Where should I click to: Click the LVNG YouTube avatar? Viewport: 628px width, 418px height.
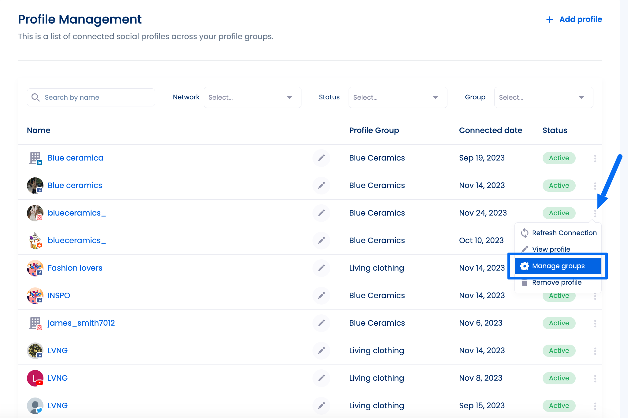[x=35, y=378]
